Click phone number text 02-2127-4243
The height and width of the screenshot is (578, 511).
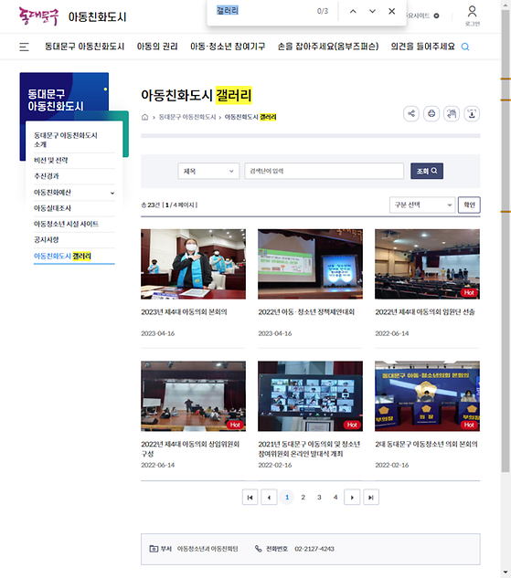(314, 549)
